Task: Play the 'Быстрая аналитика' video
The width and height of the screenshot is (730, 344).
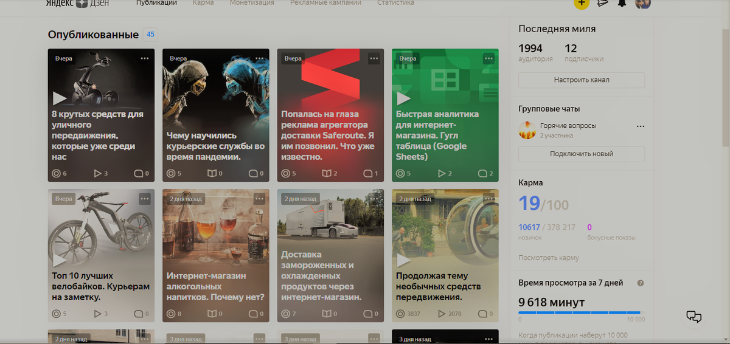Action: 403,97
